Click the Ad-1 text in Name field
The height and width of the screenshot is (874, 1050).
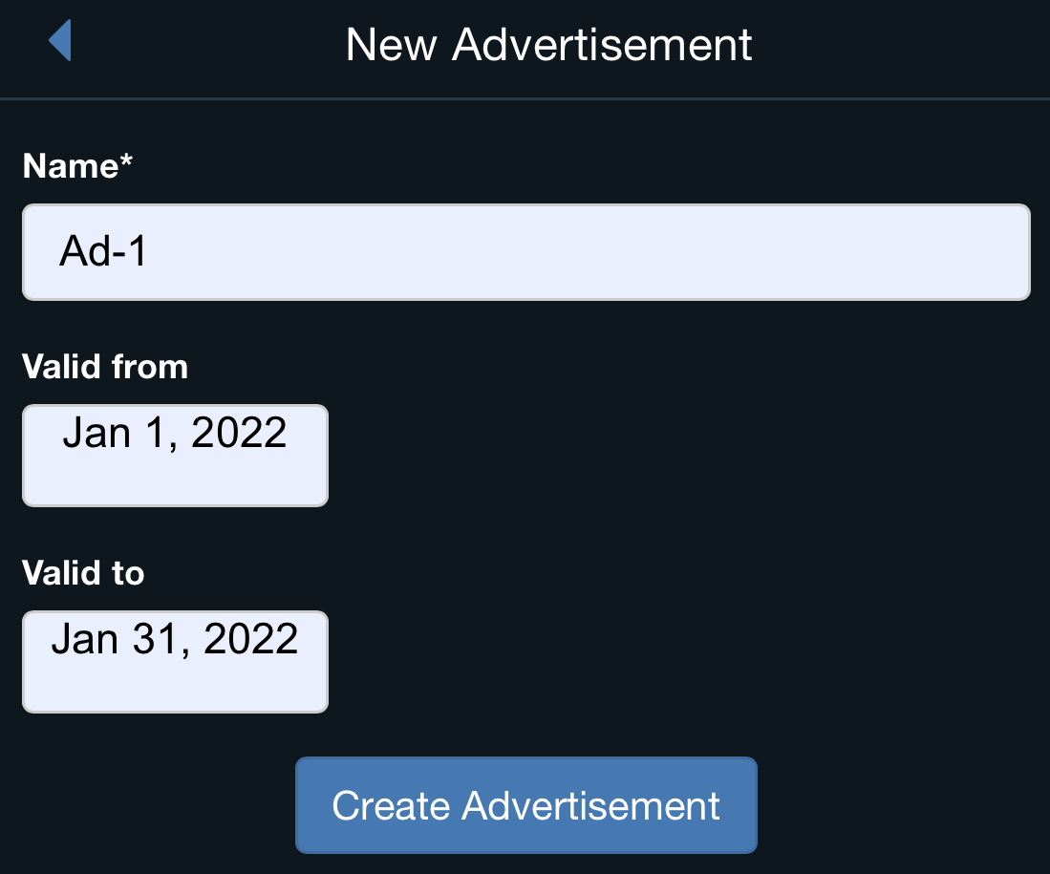[x=103, y=252]
